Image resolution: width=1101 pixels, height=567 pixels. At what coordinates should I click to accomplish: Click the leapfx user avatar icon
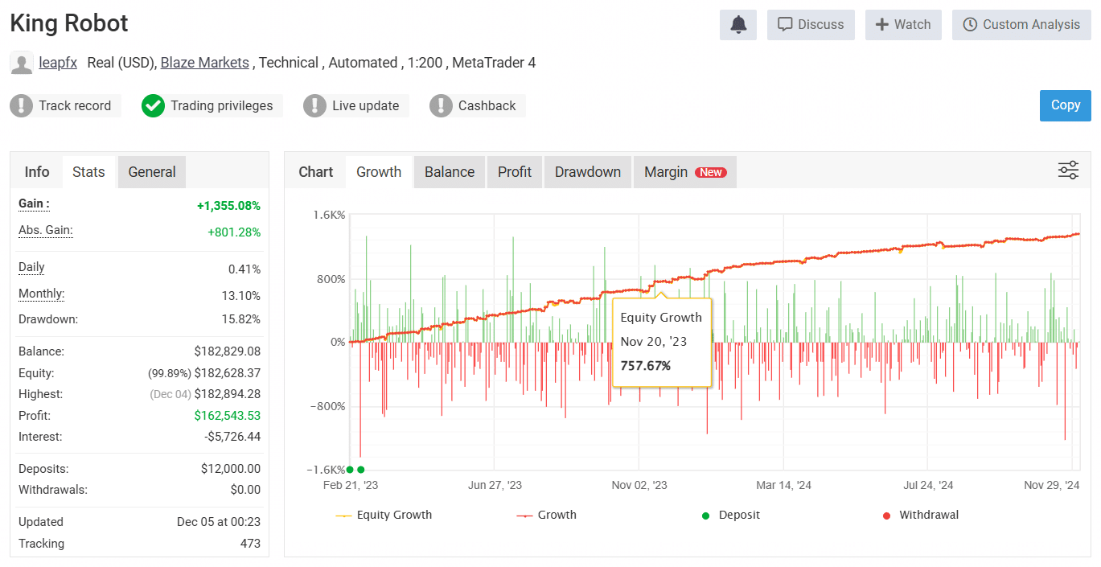(22, 63)
